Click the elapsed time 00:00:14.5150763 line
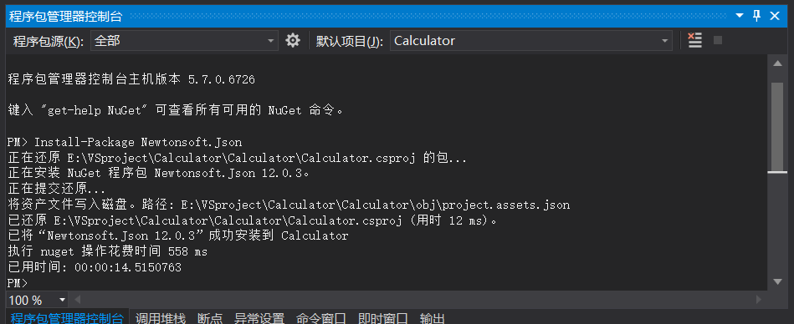Image resolution: width=794 pixels, height=324 pixels. point(95,267)
